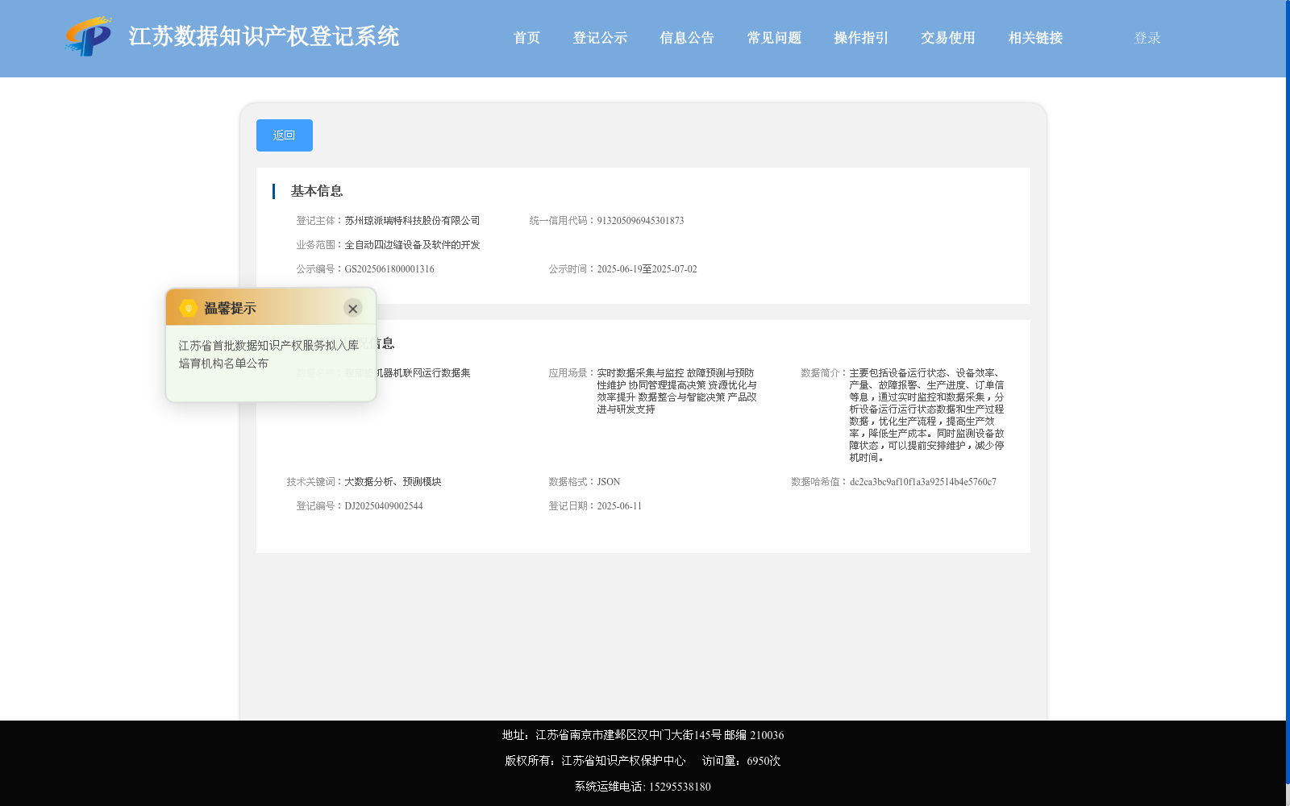Click the 温馨提示 popup title
Screen dimensions: 1290x806
coord(230,309)
